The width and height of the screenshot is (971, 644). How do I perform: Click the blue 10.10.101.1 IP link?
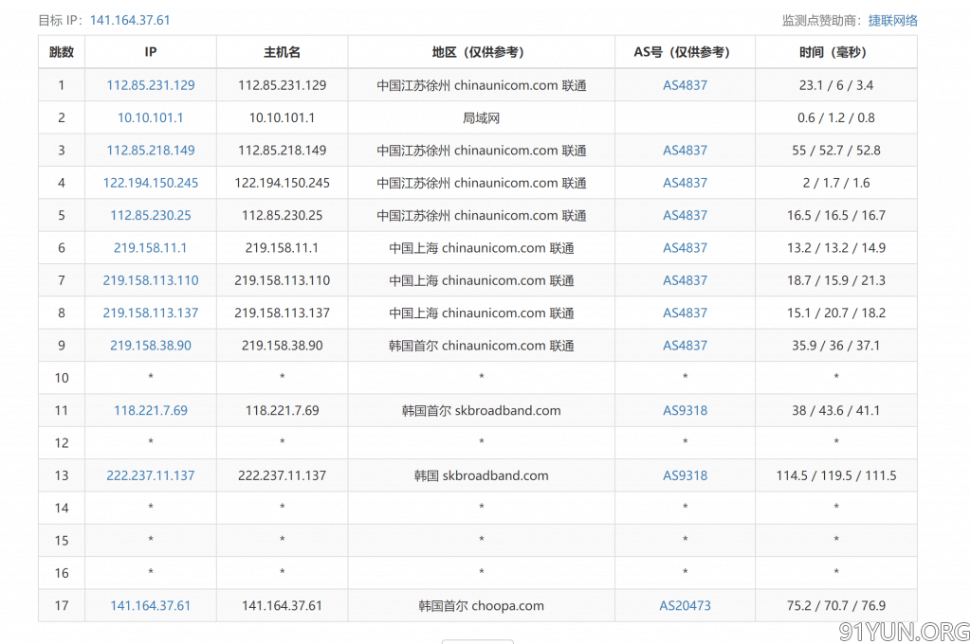[x=151, y=117]
